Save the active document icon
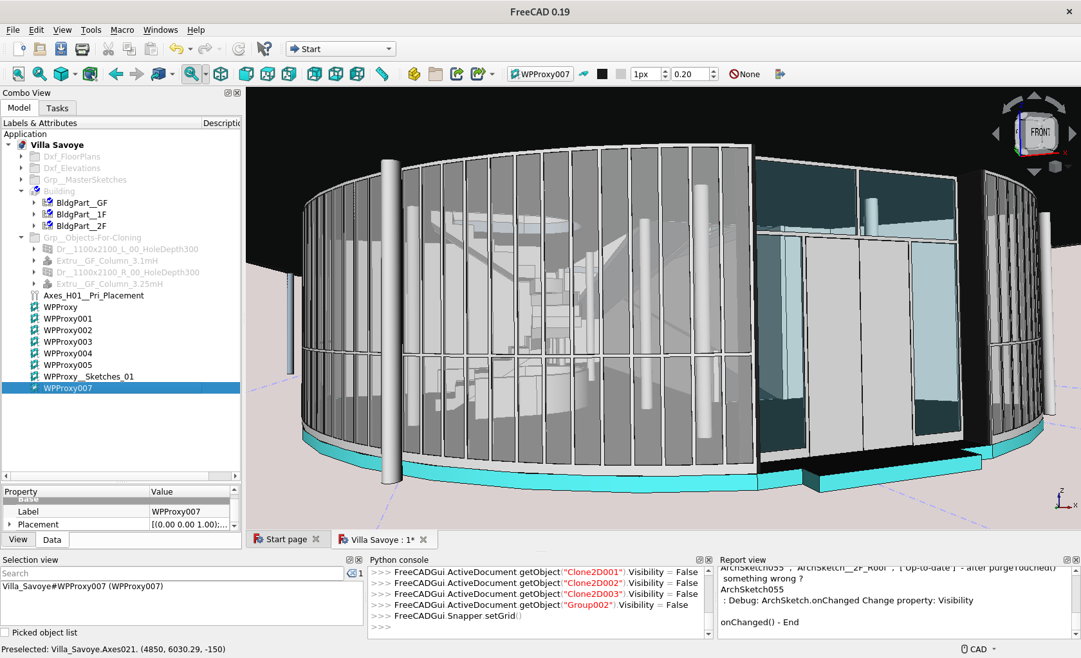Image resolution: width=1081 pixels, height=658 pixels. [61, 49]
